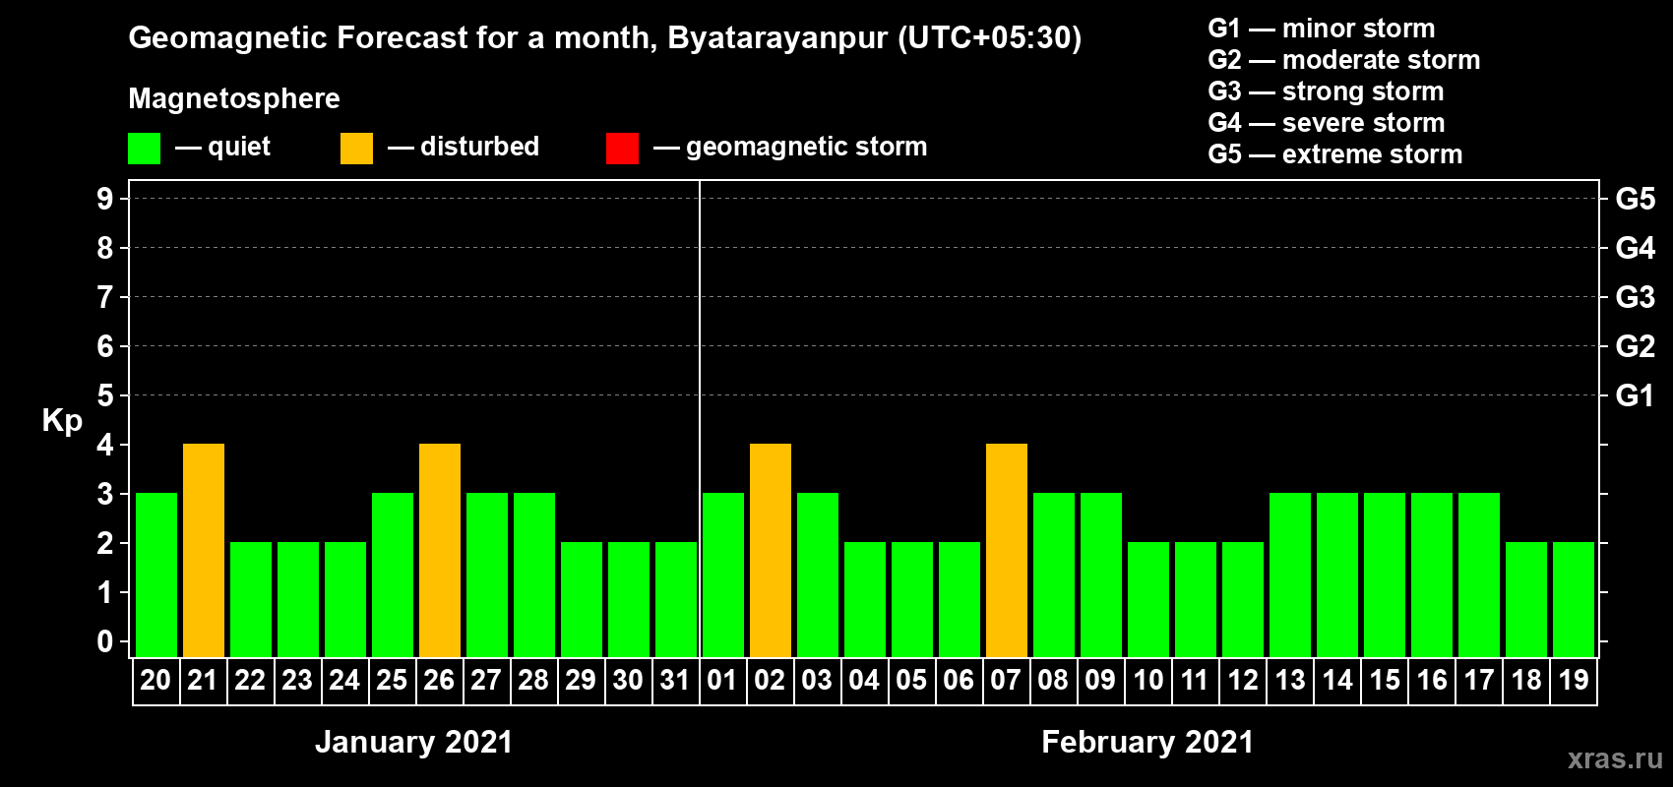The image size is (1673, 787).
Task: Click the Kp value 5 on the left axis
Action: point(105,395)
